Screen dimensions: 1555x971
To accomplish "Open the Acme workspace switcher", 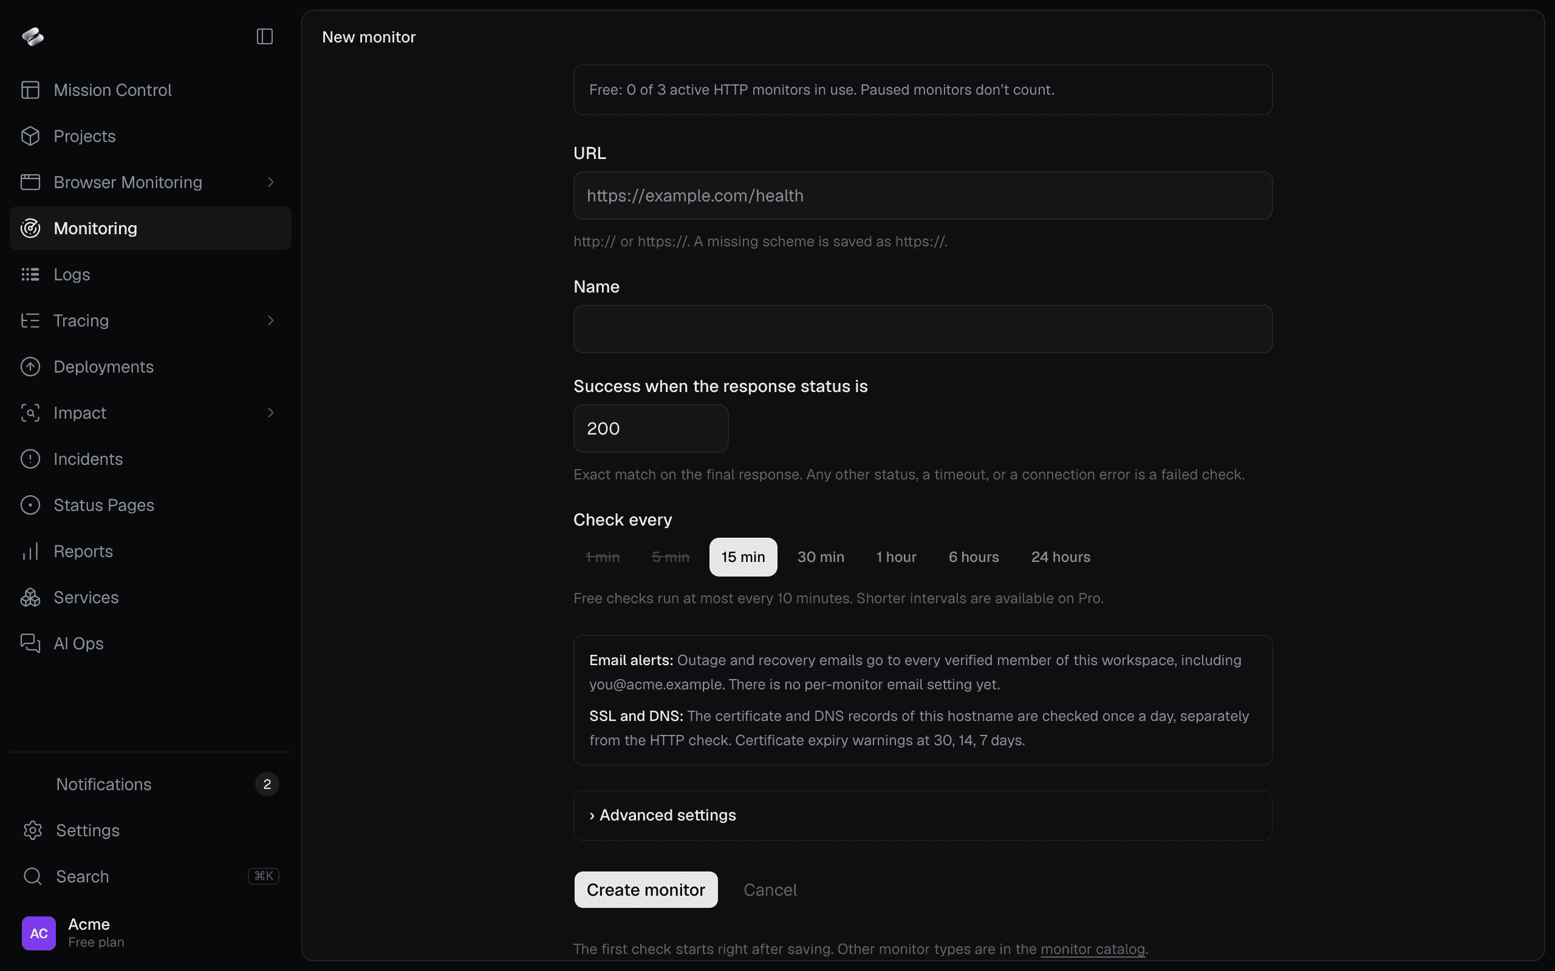I will (151, 933).
